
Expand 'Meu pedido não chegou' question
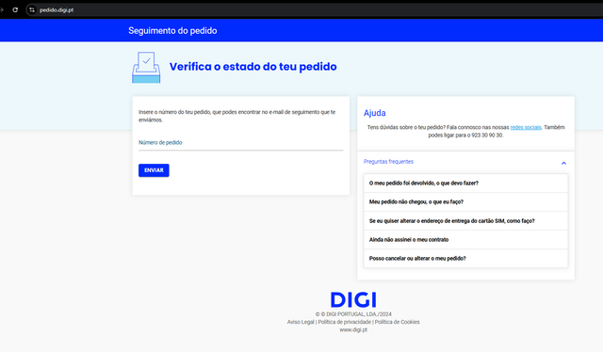(465, 202)
